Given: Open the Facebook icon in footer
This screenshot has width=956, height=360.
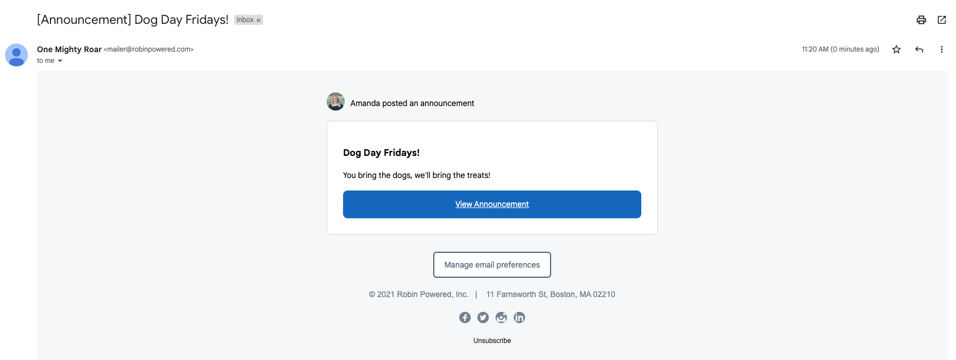Looking at the screenshot, I should pos(465,317).
